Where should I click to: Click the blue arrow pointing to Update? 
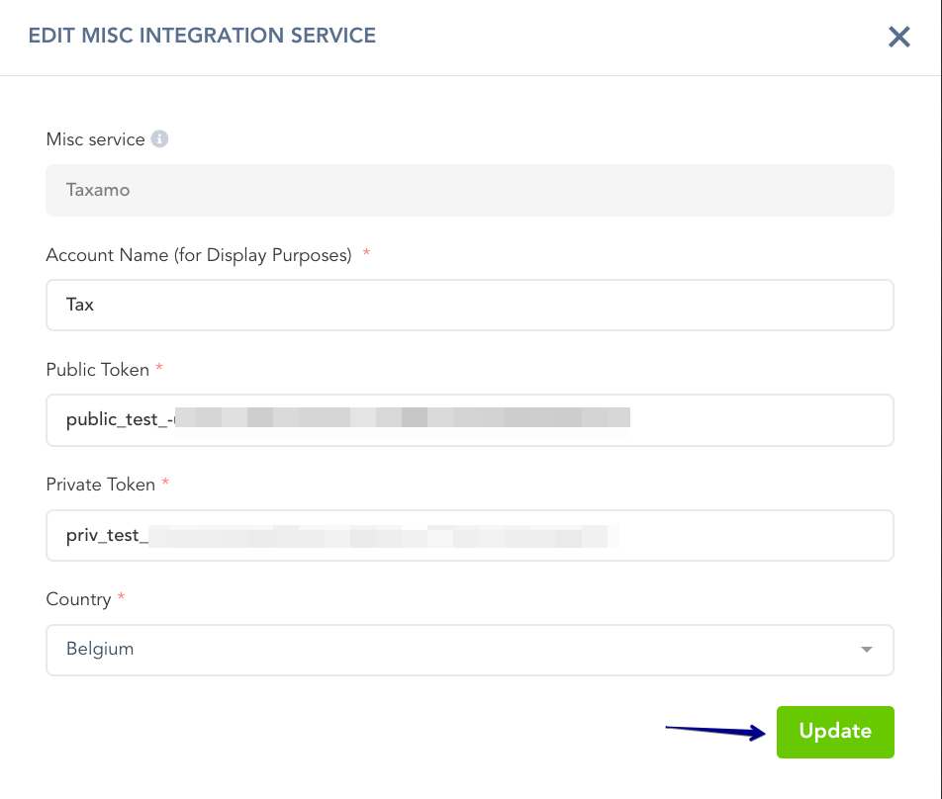coord(715,732)
